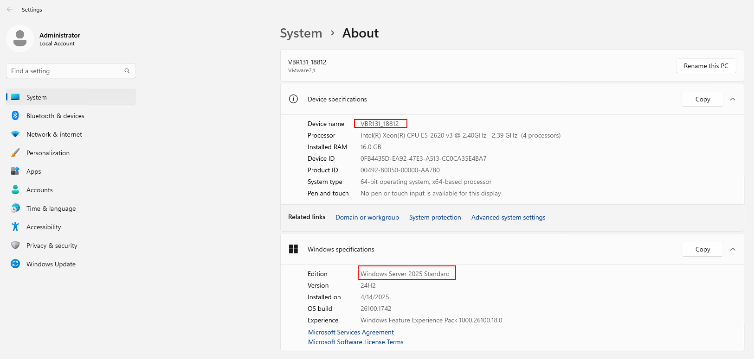Click the System monitor icon in sidebar
The height and width of the screenshot is (359, 754).
[x=15, y=97]
